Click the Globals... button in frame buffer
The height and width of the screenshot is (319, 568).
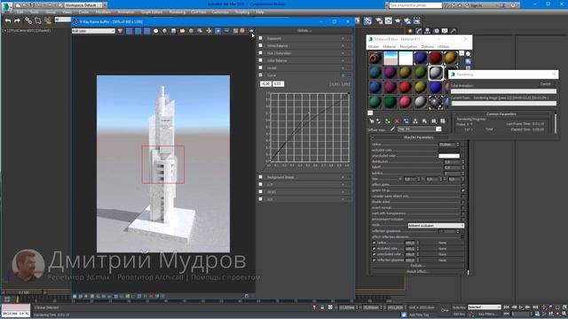click(x=304, y=30)
